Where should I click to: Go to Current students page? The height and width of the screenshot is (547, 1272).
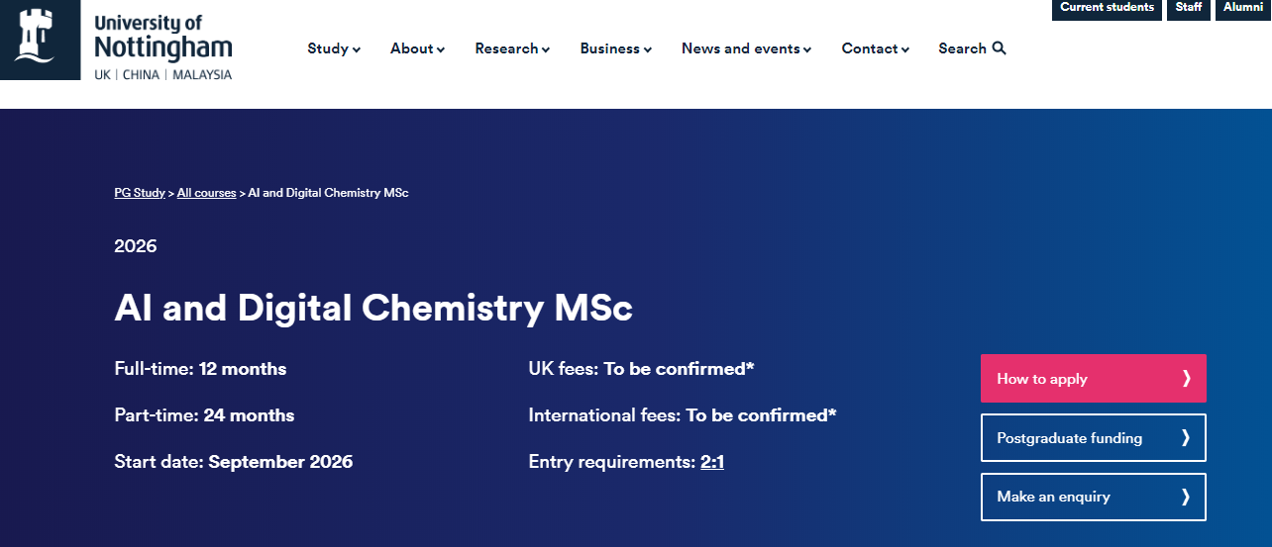pos(1107,8)
